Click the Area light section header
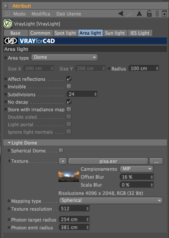Image resolution: width=169 pixels, height=238 pixels. point(85,49)
